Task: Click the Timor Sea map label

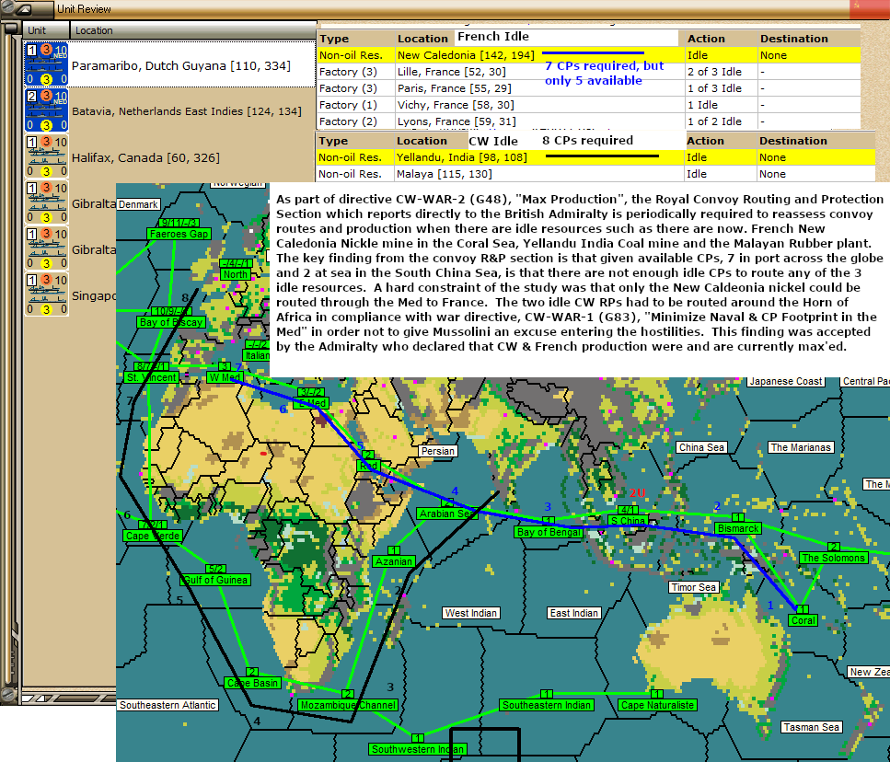Action: point(693,587)
